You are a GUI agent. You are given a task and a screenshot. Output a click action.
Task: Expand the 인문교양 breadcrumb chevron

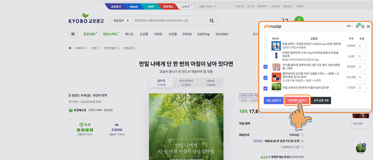point(135,48)
